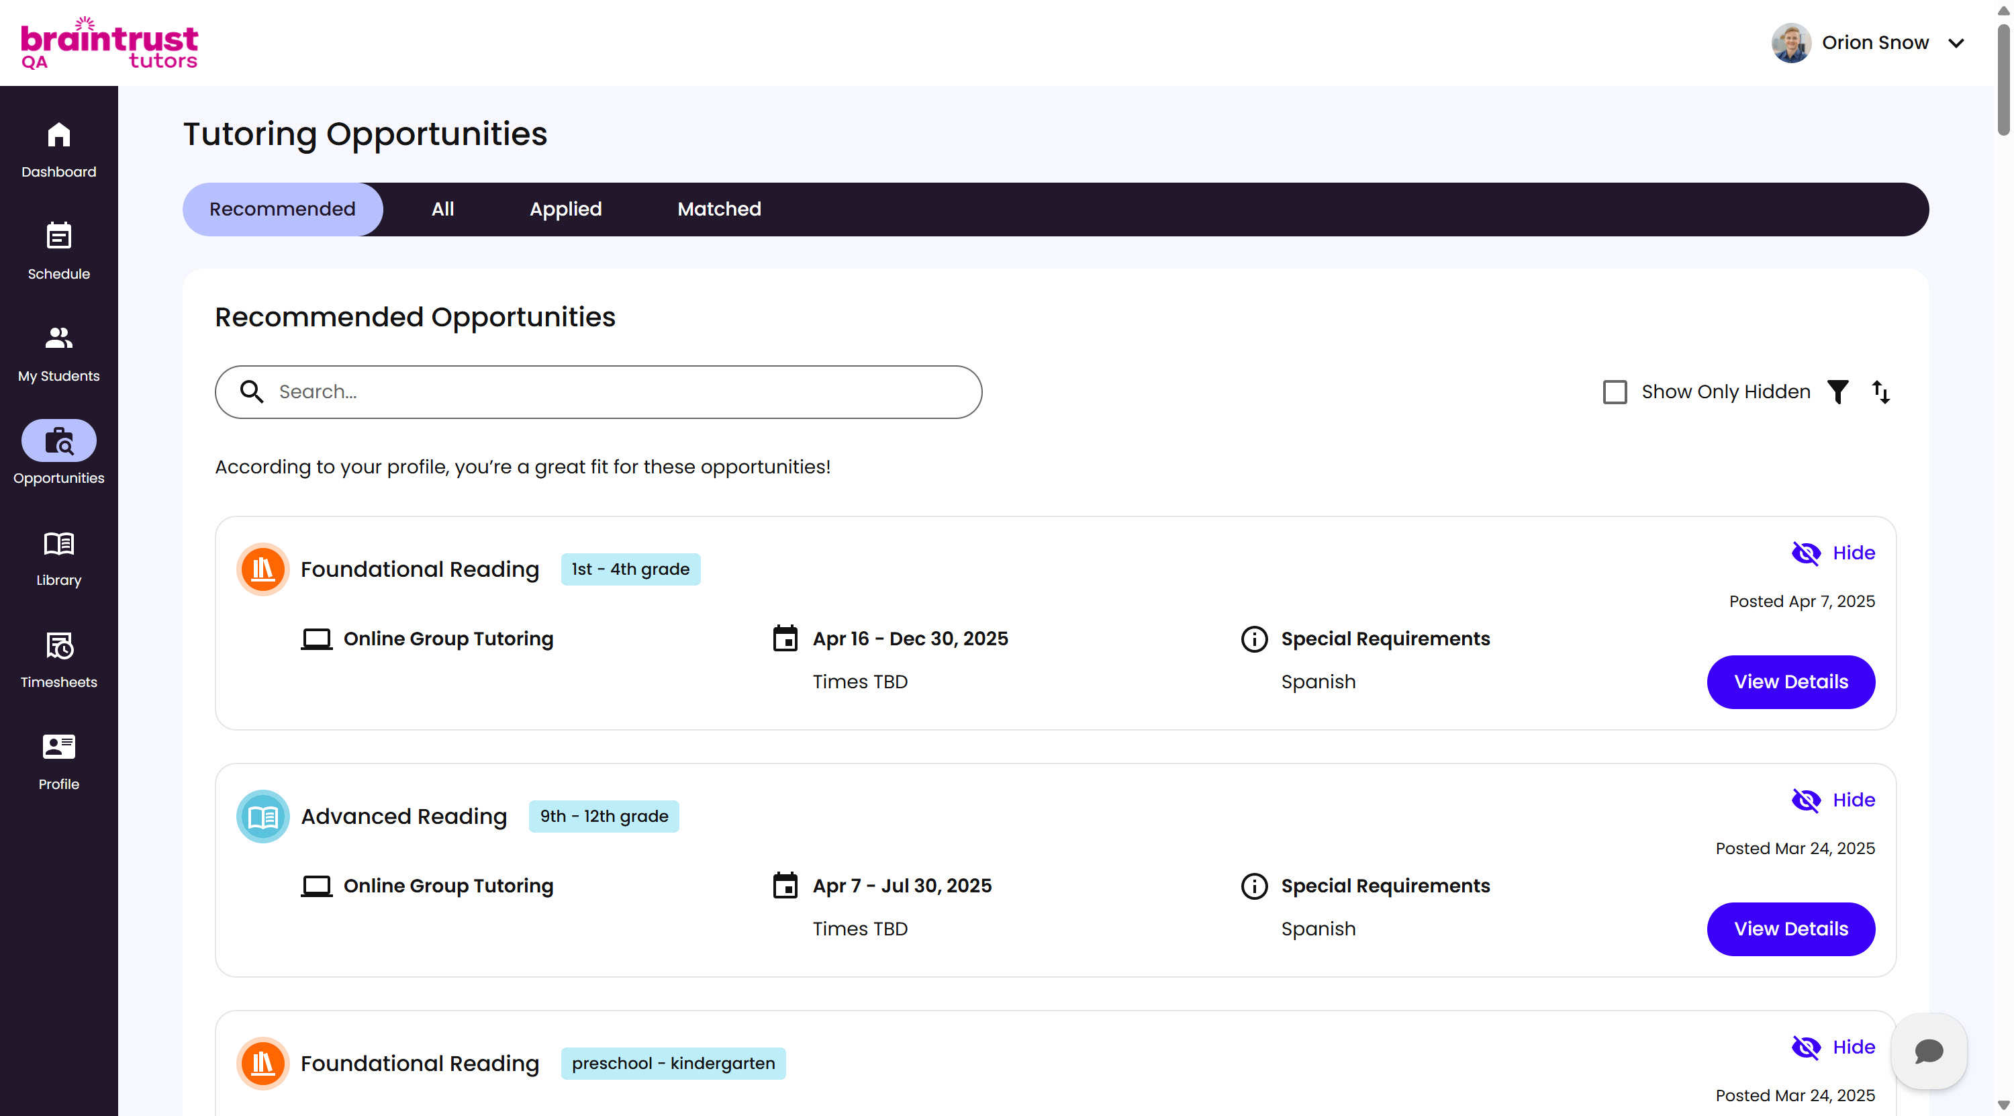Click the laptop icon in Advanced Reading card
Image resolution: width=2014 pixels, height=1116 pixels.
317,886
